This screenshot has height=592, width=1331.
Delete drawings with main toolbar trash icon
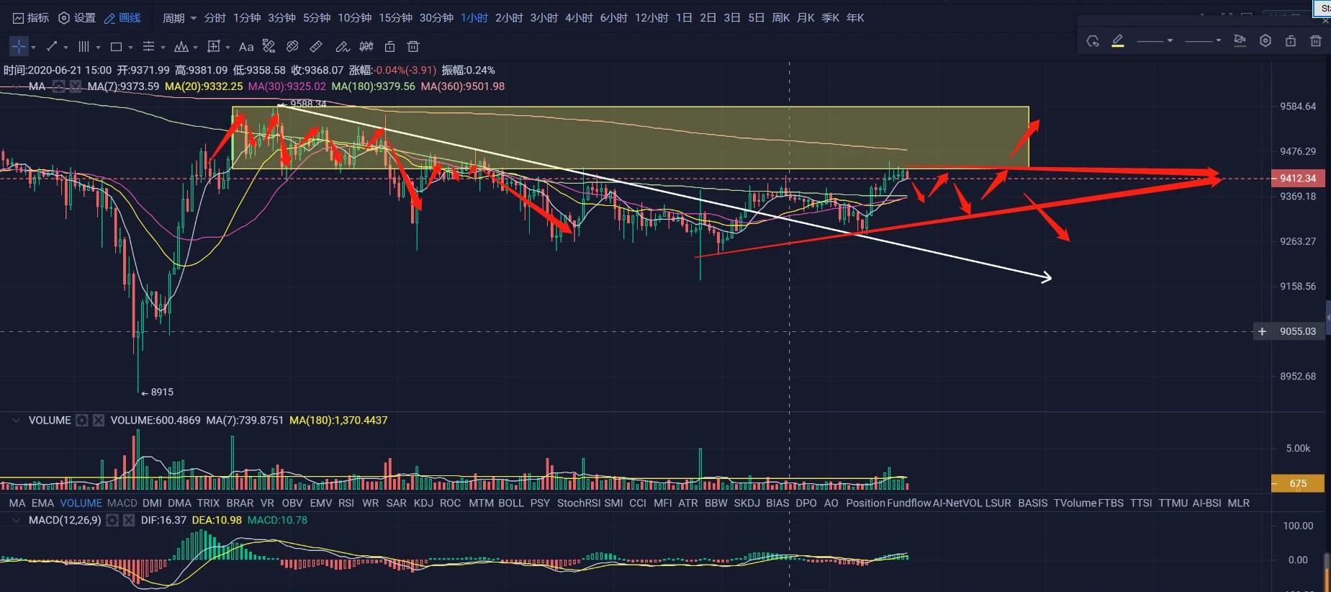[x=413, y=47]
